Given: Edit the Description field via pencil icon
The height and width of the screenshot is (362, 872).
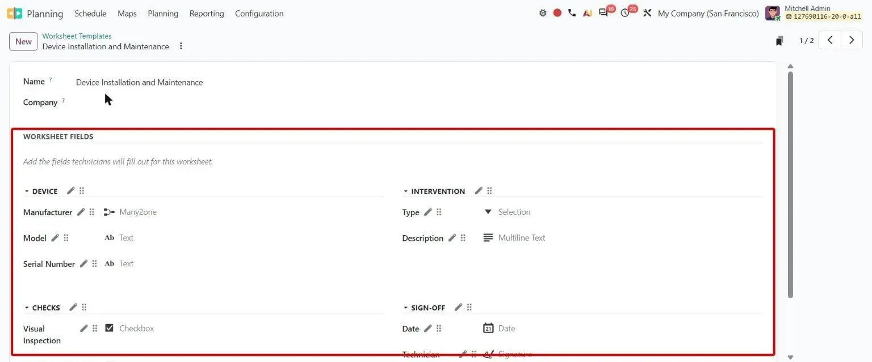Looking at the screenshot, I should pos(452,238).
